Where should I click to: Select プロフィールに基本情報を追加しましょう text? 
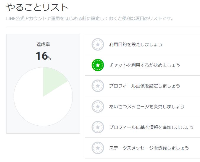[151, 127]
